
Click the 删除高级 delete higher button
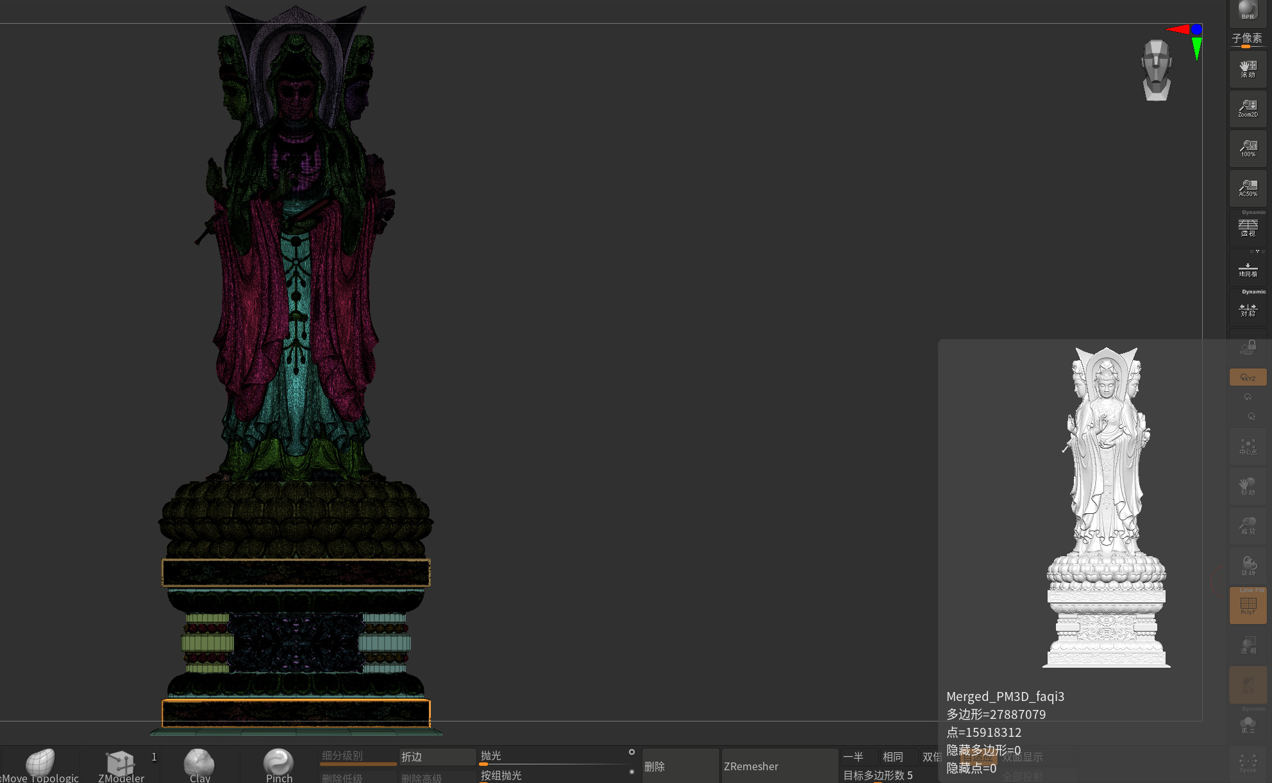click(x=437, y=777)
